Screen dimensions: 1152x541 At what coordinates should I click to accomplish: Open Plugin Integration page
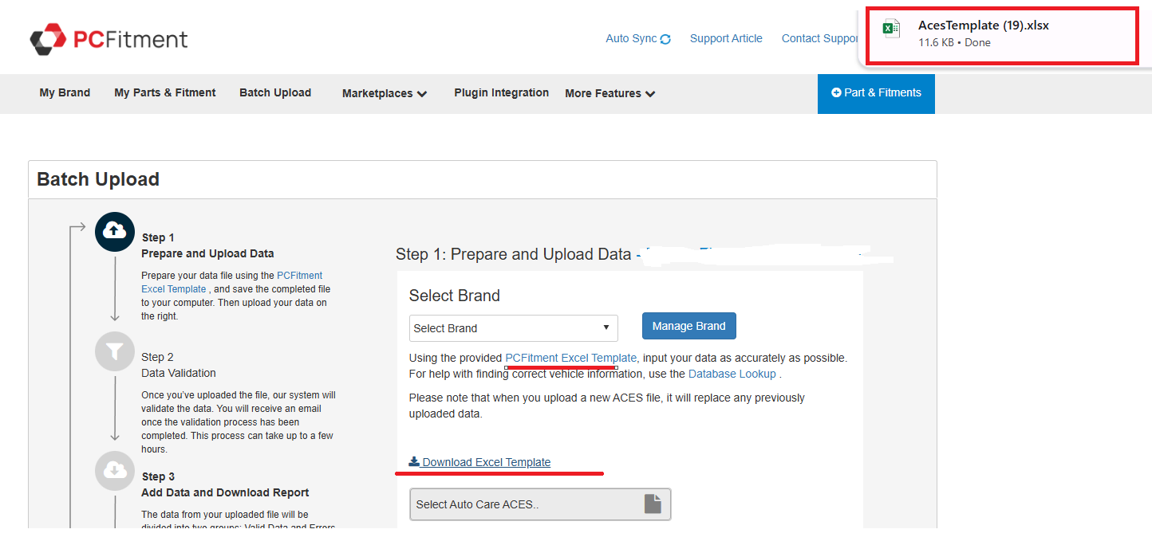[501, 93]
